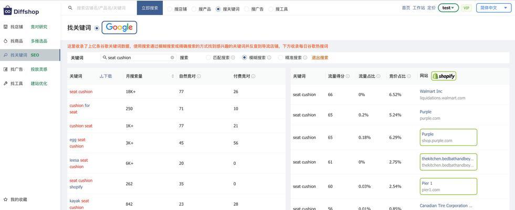The width and height of the screenshot is (515, 210).
Task: Click the 我的收藏 star icon
Action: [x=5, y=199]
